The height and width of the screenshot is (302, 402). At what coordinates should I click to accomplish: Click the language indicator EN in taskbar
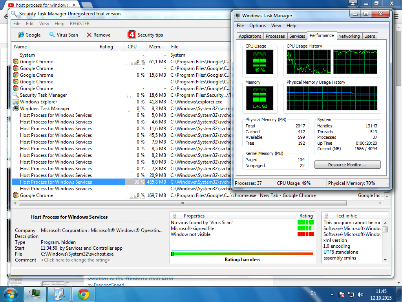click(313, 293)
